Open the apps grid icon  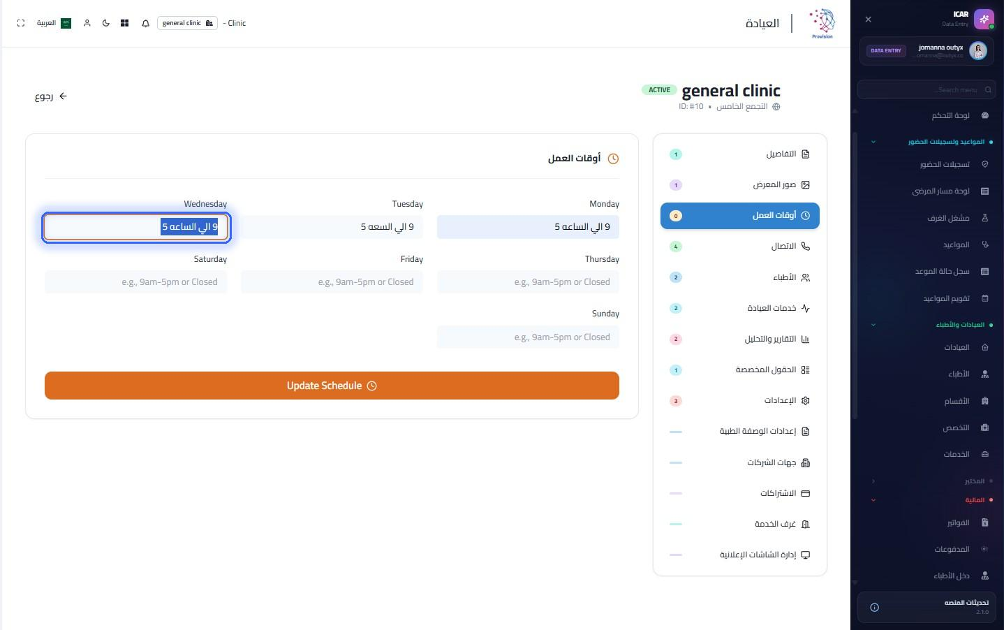(124, 23)
